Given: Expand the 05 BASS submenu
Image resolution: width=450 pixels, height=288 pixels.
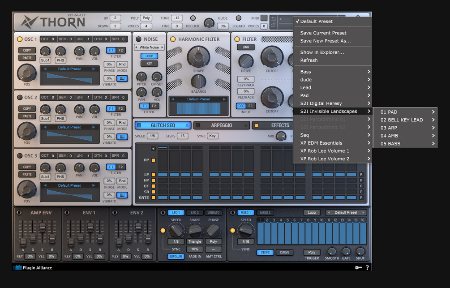Looking at the screenshot, I should [x=405, y=144].
